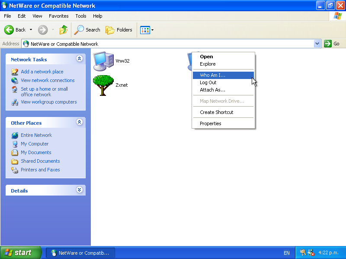Open Printers and Faxes link
This screenshot has width=346, height=259.
click(40, 170)
